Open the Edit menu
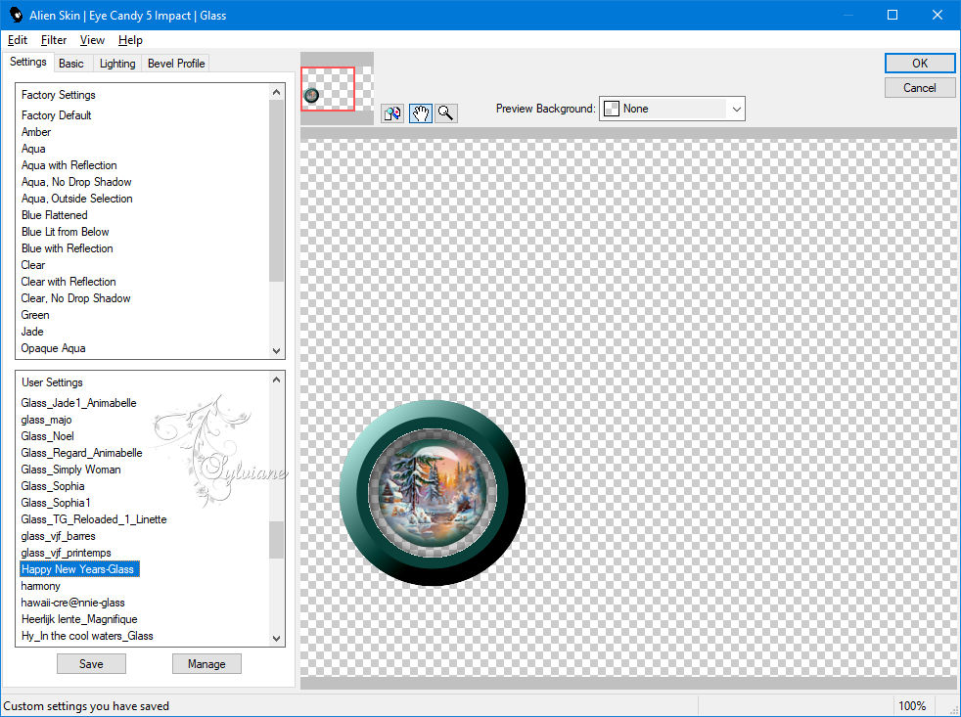 click(x=18, y=40)
